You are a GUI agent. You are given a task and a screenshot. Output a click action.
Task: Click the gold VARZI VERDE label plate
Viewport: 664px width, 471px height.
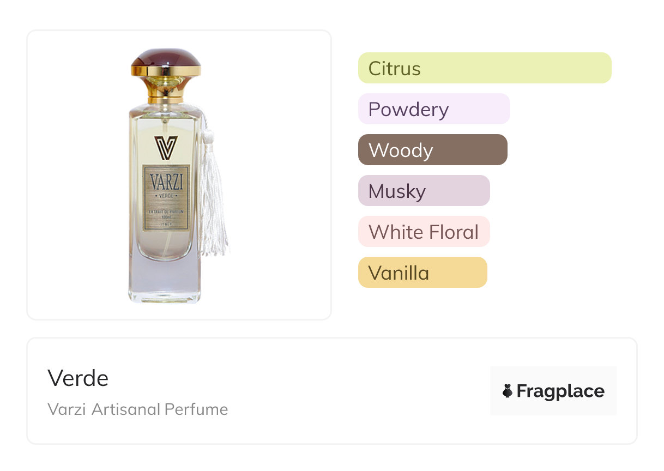[166, 196]
